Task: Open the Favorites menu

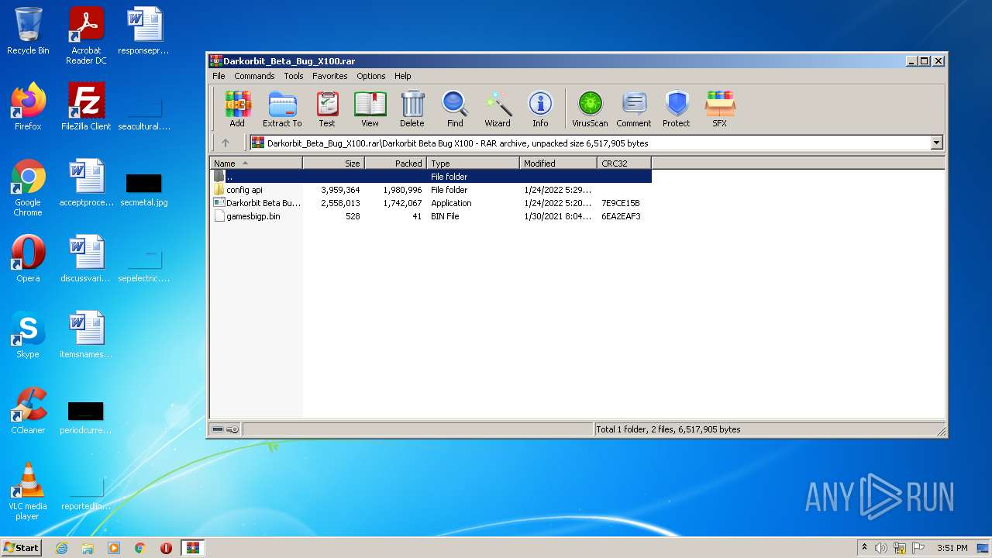Action: coord(330,76)
